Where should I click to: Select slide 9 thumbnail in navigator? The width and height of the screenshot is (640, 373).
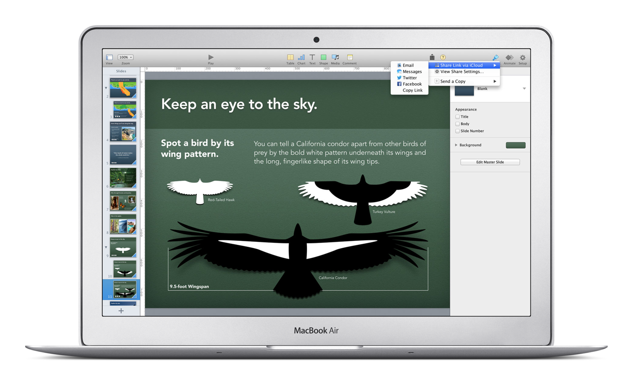[123, 247]
